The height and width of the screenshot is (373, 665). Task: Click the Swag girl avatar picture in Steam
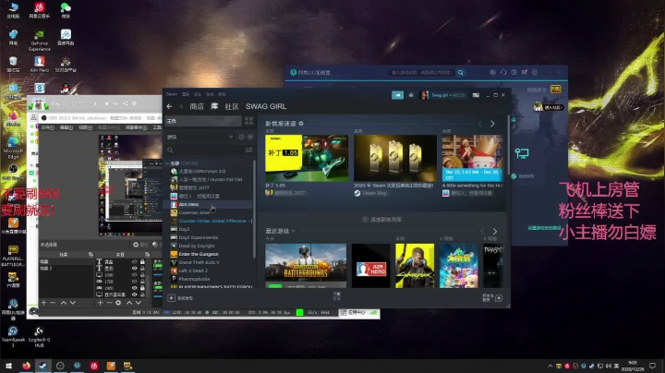(x=424, y=95)
